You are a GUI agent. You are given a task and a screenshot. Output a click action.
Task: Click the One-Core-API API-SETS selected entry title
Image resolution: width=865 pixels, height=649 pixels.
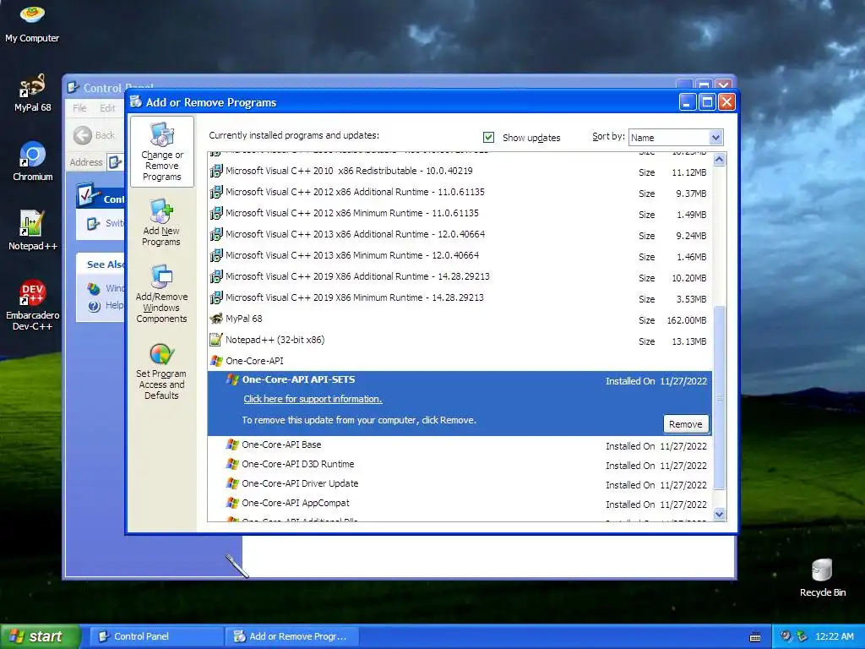tap(298, 379)
